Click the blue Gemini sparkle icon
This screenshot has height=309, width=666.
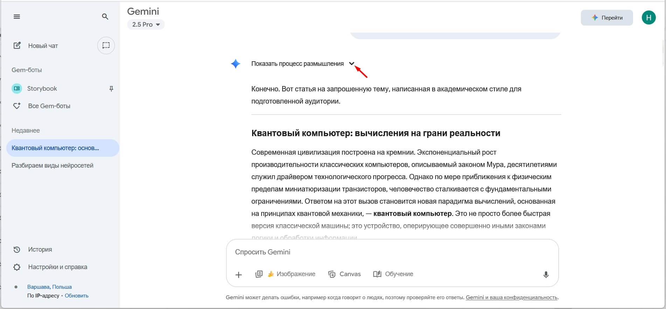[236, 64]
